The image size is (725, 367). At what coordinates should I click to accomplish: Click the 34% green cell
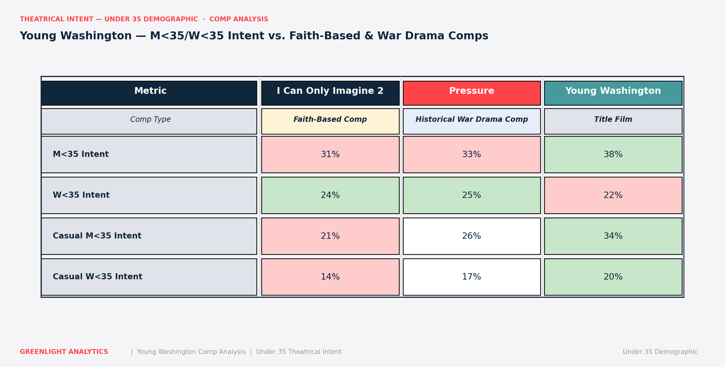613,236
